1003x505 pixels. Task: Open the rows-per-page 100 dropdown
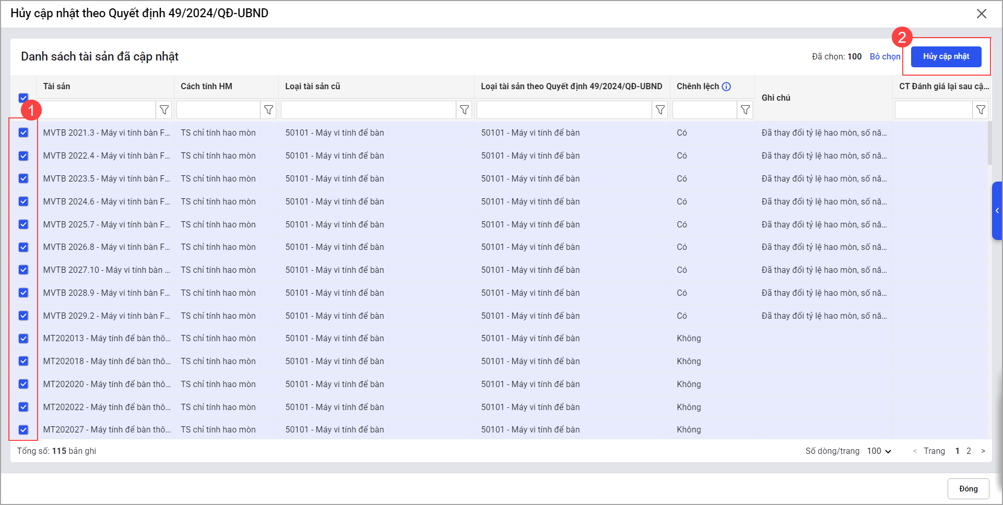click(x=879, y=451)
